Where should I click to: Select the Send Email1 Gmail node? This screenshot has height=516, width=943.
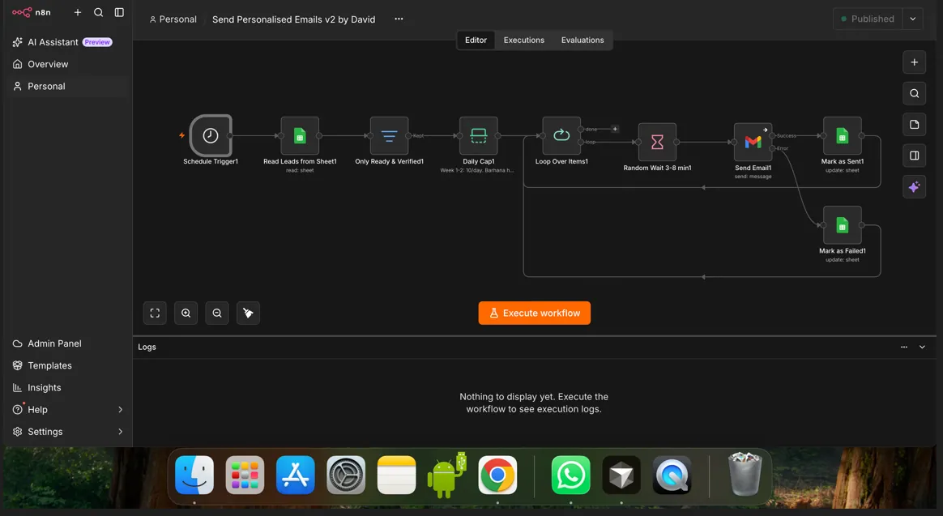[753, 143]
